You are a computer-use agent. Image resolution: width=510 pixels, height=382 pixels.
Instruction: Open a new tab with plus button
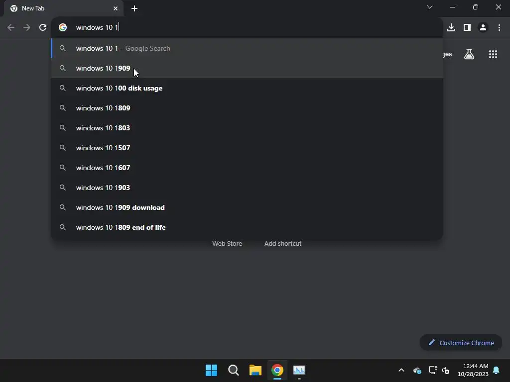point(134,8)
